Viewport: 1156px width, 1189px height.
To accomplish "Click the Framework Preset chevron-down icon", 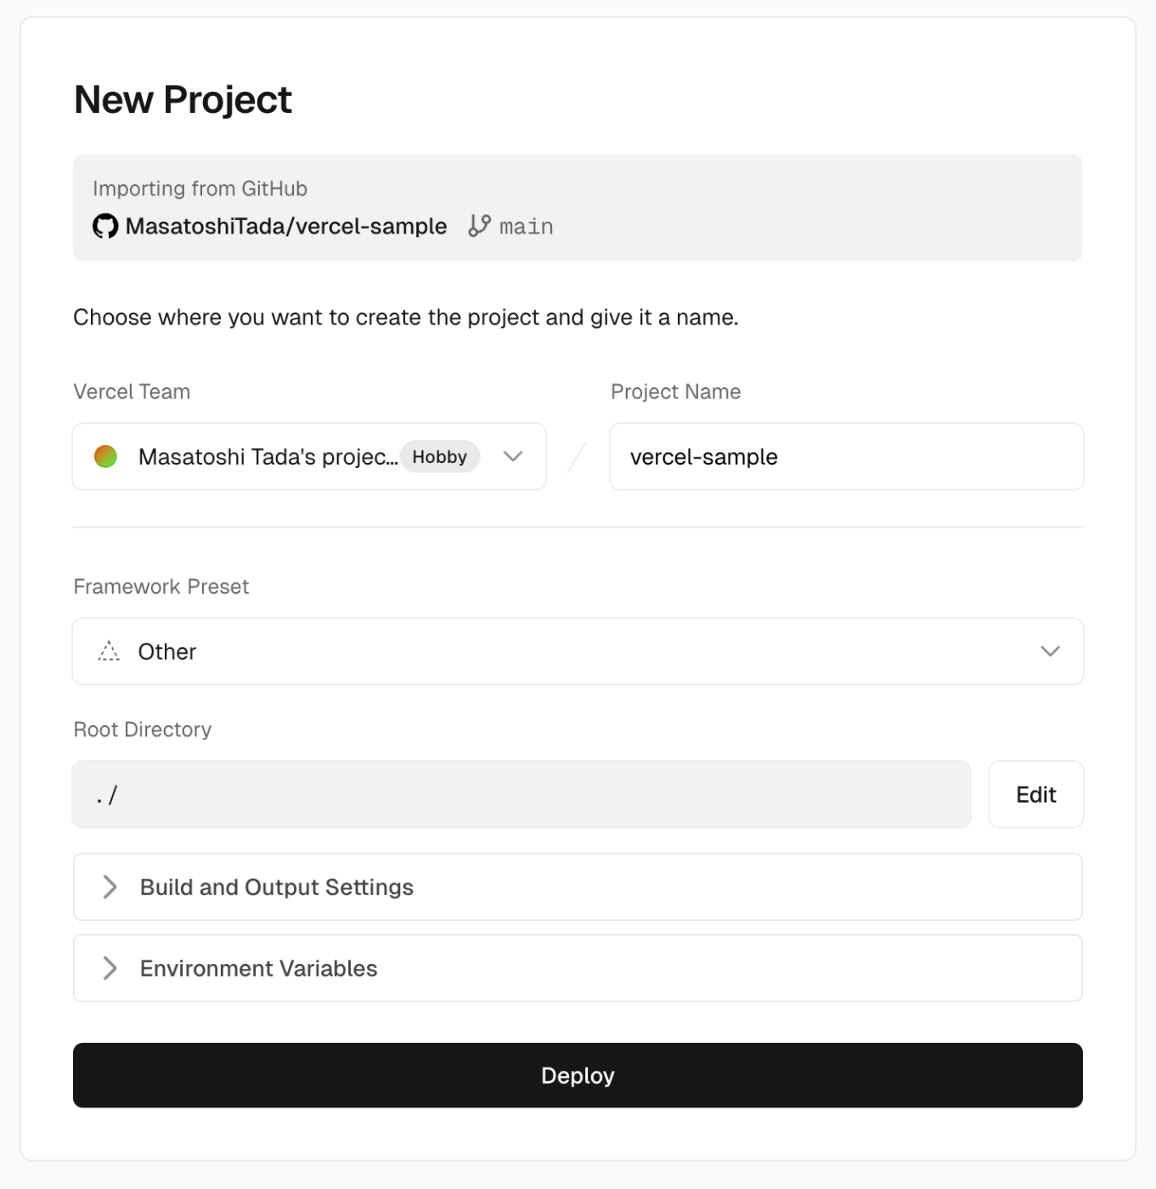I will coord(1050,651).
